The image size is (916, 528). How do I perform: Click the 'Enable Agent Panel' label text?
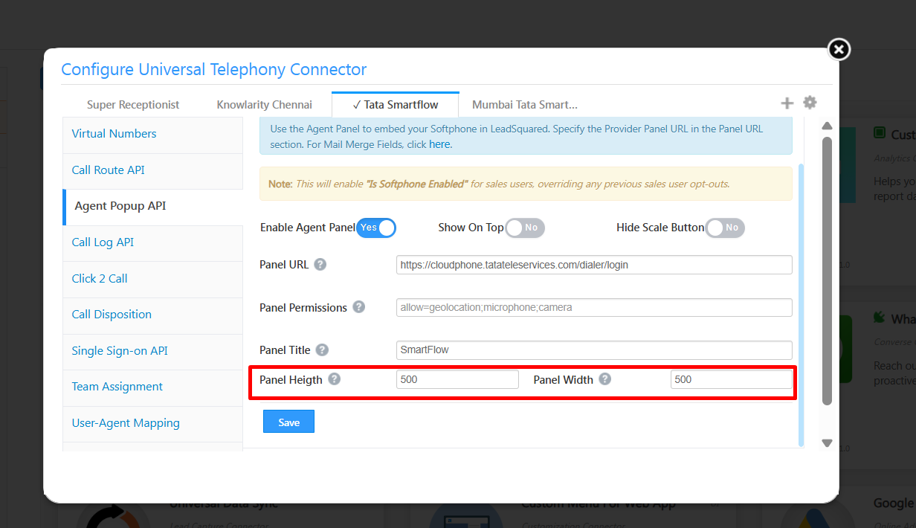(x=307, y=228)
